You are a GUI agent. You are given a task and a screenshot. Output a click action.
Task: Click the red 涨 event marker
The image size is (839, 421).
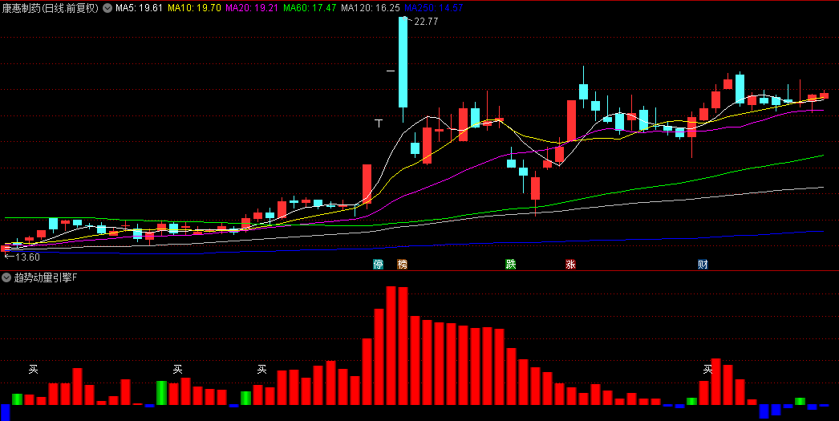pos(570,265)
